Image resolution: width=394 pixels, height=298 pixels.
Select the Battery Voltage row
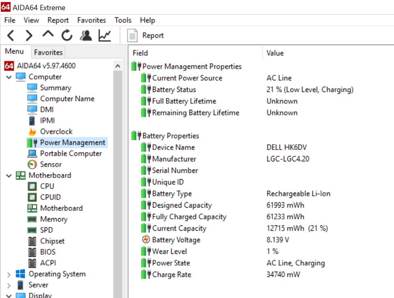(176, 240)
